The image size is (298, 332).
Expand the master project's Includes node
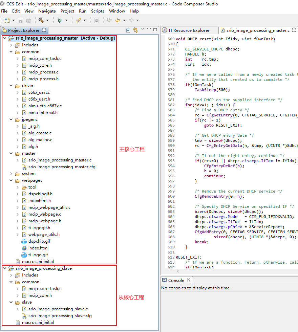tap(11, 45)
